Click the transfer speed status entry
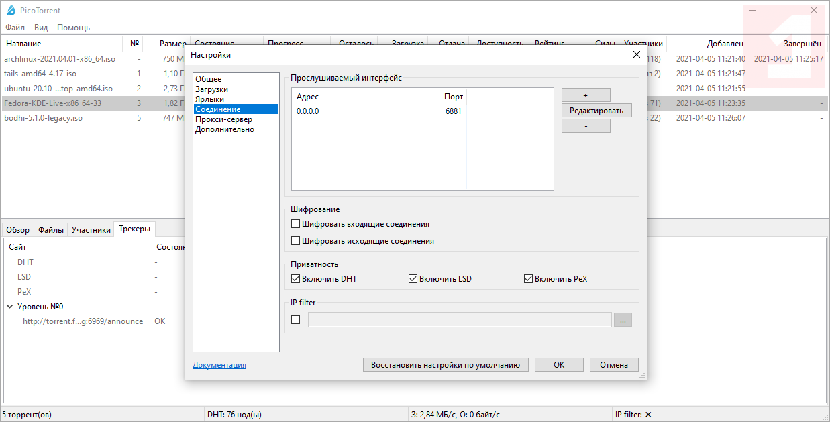This screenshot has width=830, height=422. click(456, 415)
